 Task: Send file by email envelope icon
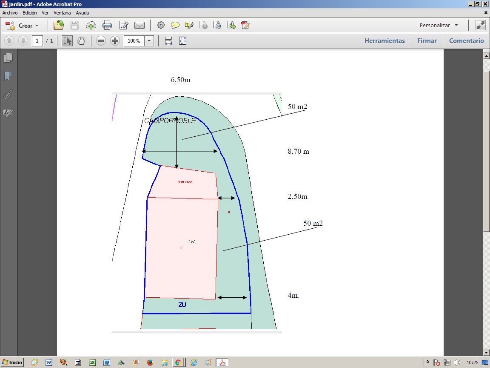point(140,25)
